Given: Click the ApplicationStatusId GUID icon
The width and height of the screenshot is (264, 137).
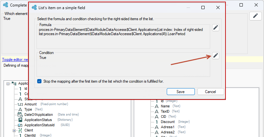Looking at the screenshot, I should pos(20,125).
